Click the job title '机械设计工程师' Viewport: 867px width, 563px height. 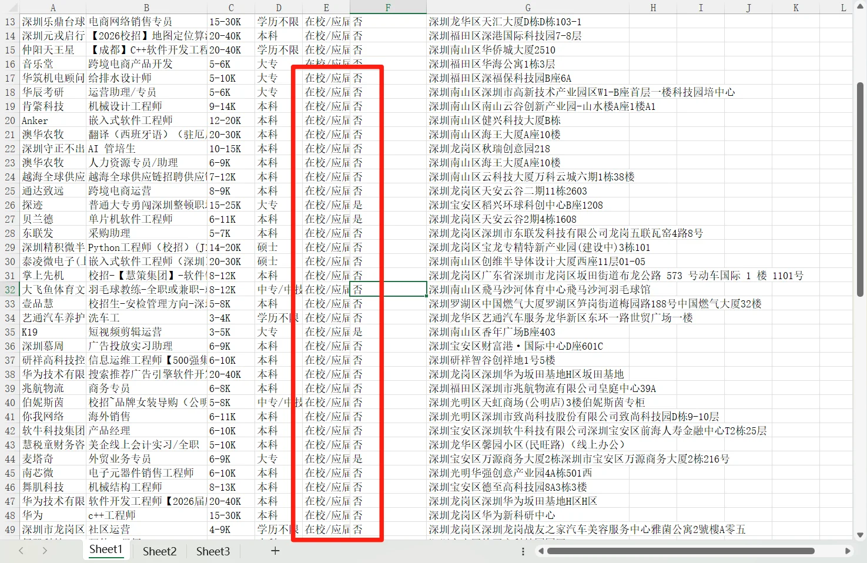(x=147, y=106)
